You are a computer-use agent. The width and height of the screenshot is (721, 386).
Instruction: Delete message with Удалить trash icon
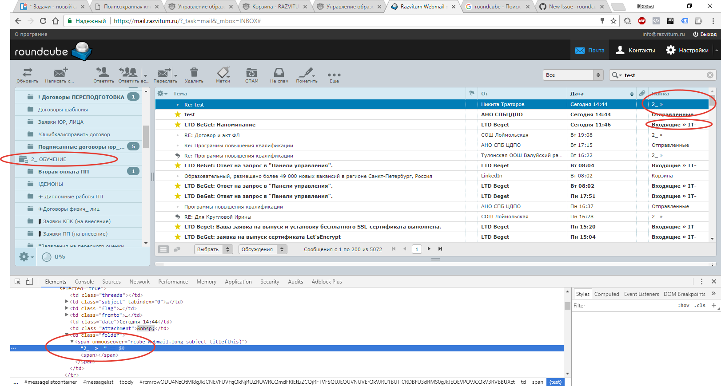[194, 75]
